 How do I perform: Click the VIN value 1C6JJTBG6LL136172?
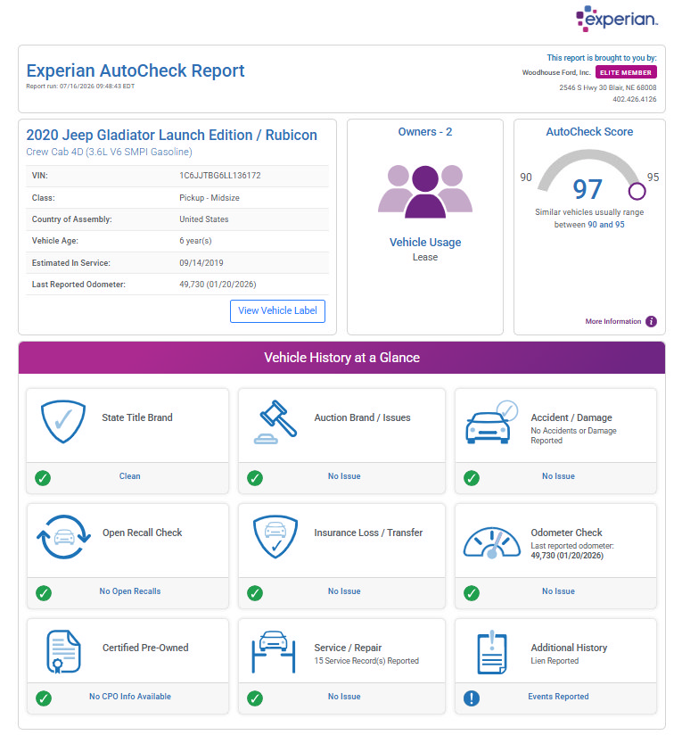pos(220,176)
